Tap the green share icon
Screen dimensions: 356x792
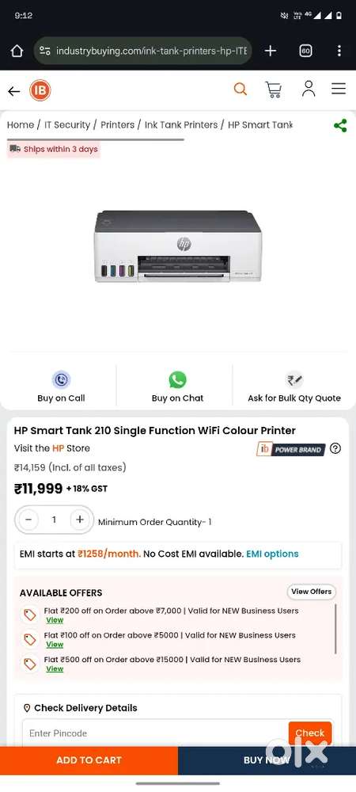coord(340,126)
